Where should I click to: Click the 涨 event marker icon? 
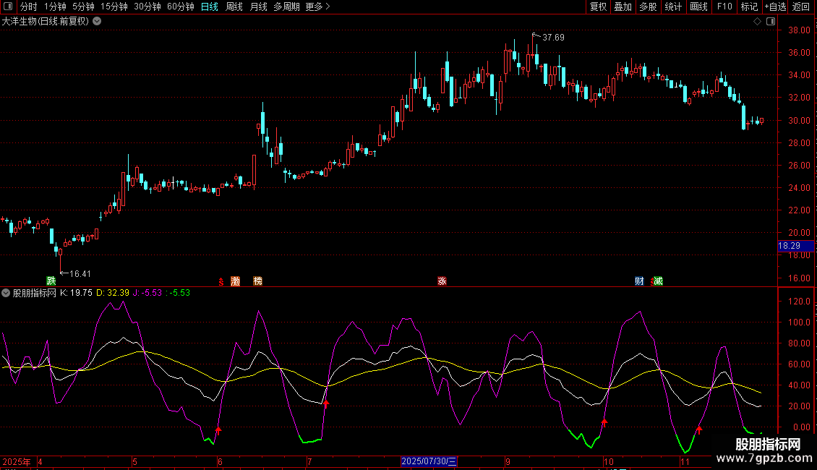[441, 281]
